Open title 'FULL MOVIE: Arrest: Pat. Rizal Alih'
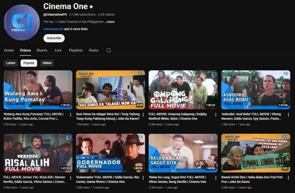Screen dimensions: 295x193 coord(35,180)
